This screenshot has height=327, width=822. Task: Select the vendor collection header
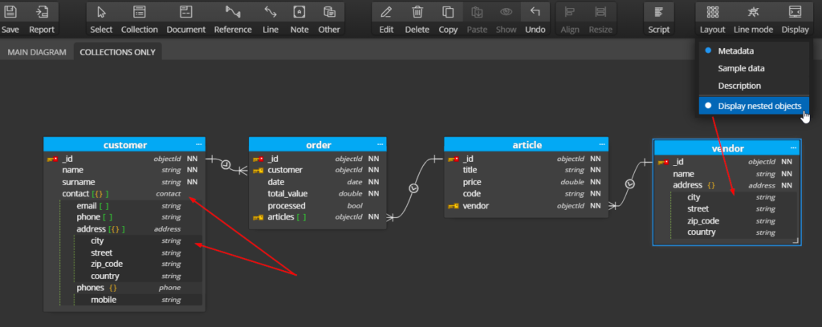[726, 148]
